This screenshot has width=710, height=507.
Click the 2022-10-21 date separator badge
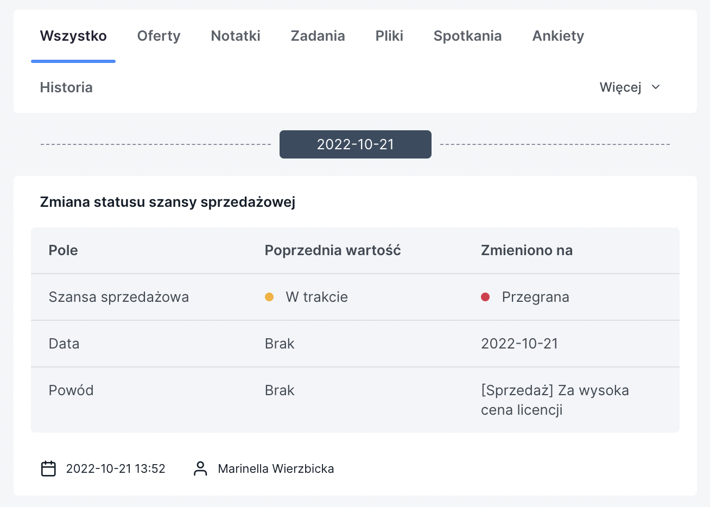point(355,144)
